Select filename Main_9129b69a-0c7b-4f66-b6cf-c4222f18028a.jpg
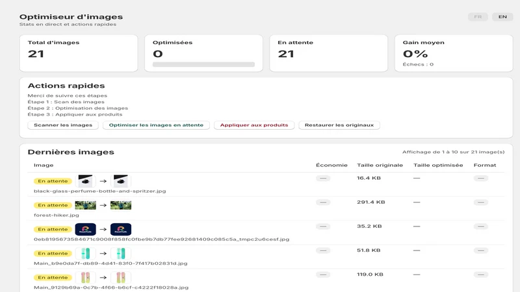This screenshot has width=520, height=292. click(111, 287)
